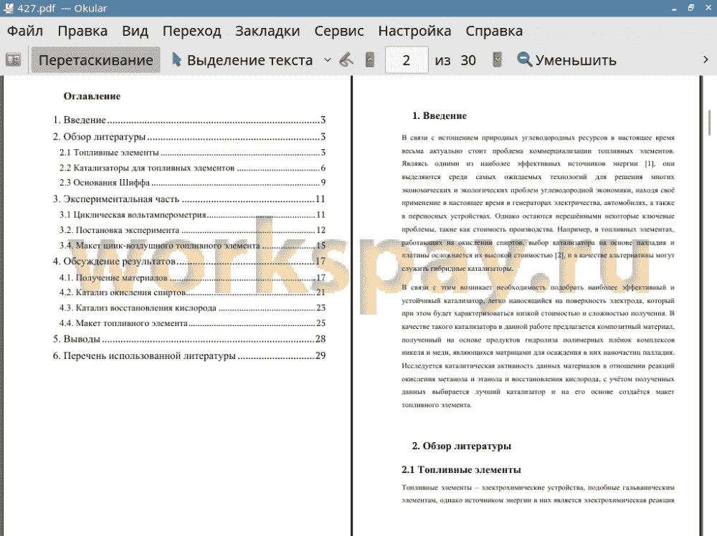Image resolution: width=717 pixels, height=536 pixels.
Task: Click contents entry '2. Обзор литературы'
Action: point(189,137)
